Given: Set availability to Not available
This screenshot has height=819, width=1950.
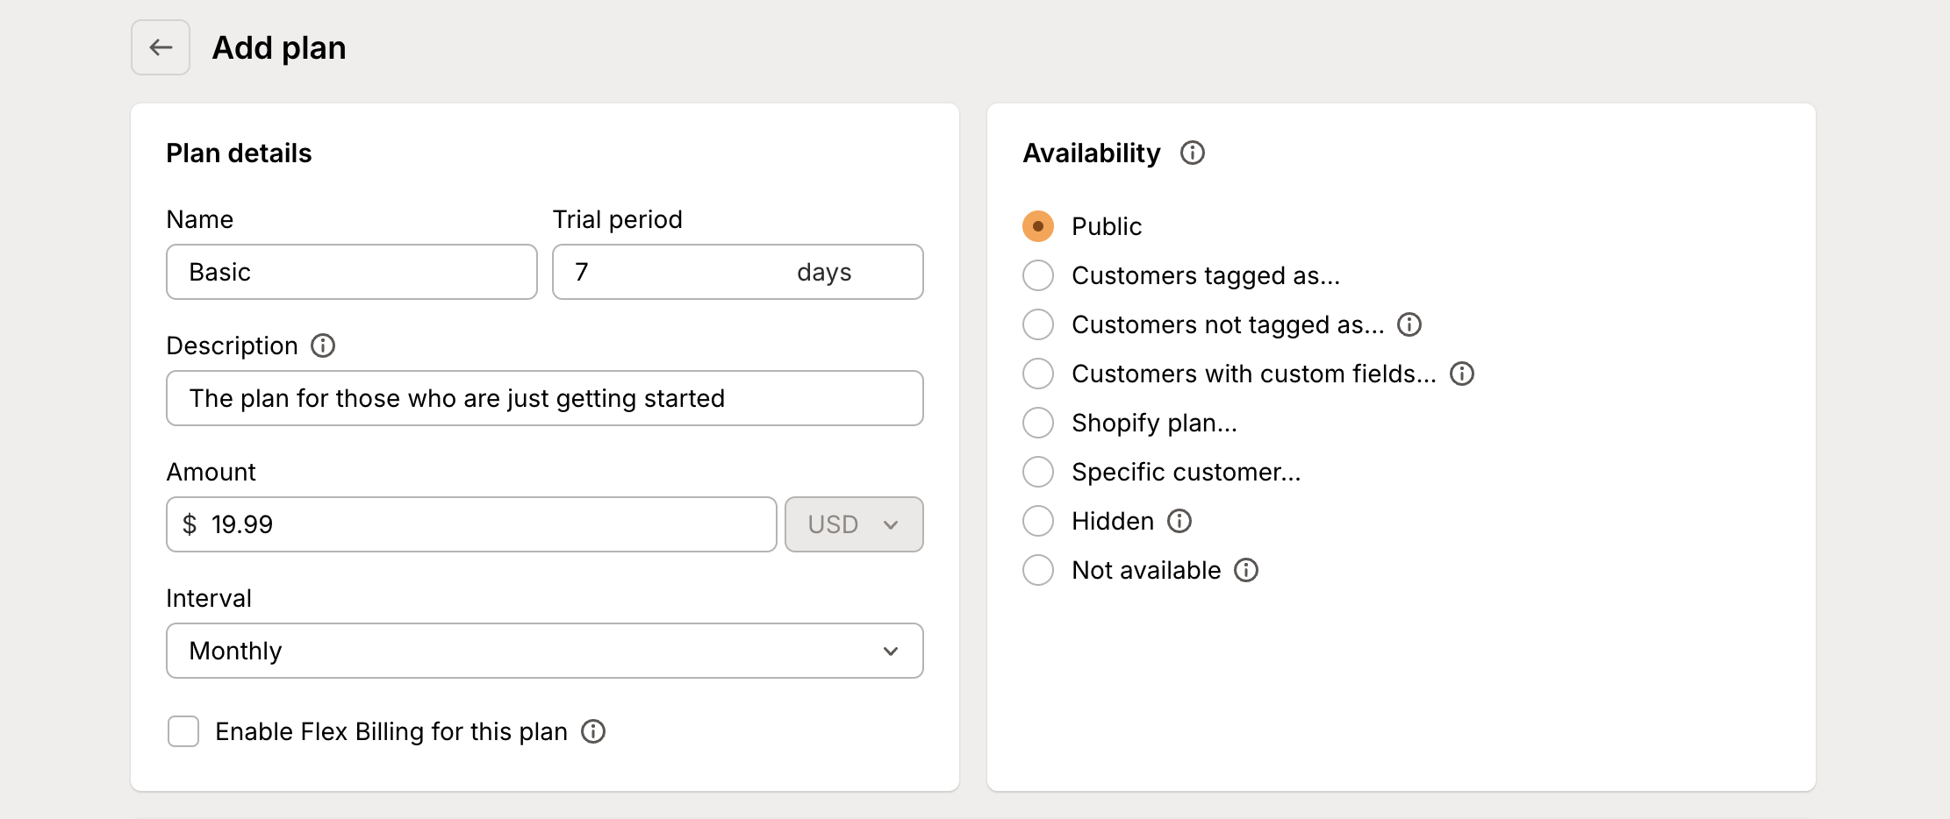Looking at the screenshot, I should pos(1037,570).
